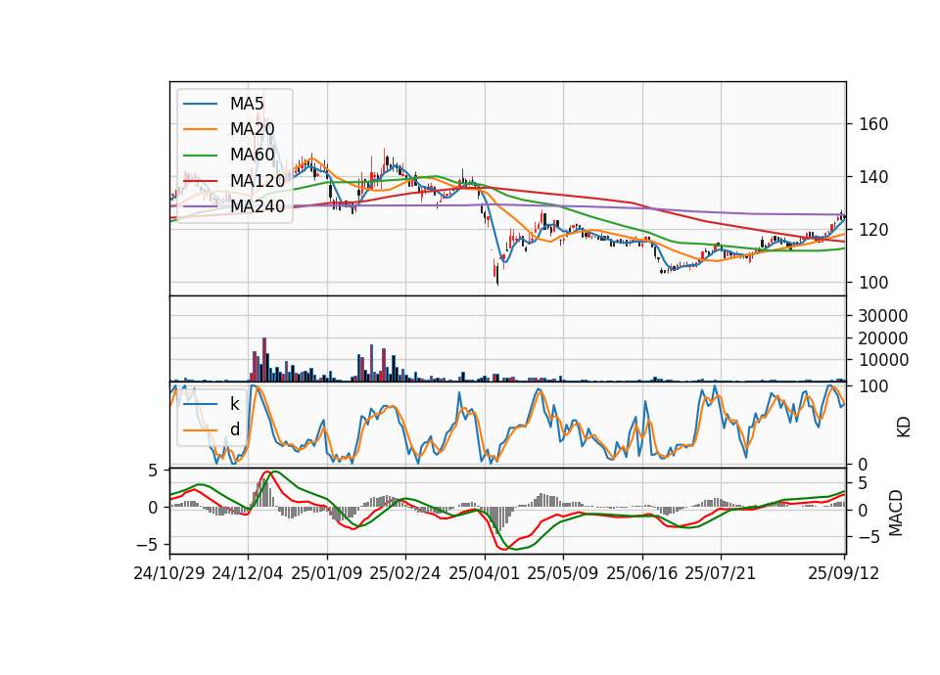Click the purple MA240 legend line sample
Image resolution: width=940 pixels, height=675 pixels.
click(x=200, y=206)
